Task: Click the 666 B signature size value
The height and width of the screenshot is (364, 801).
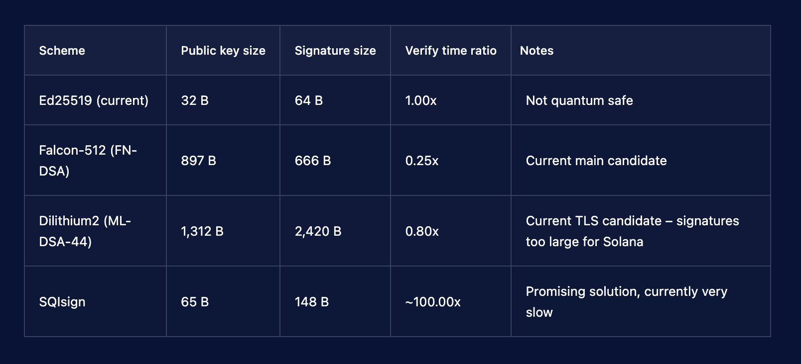Action: tap(312, 161)
